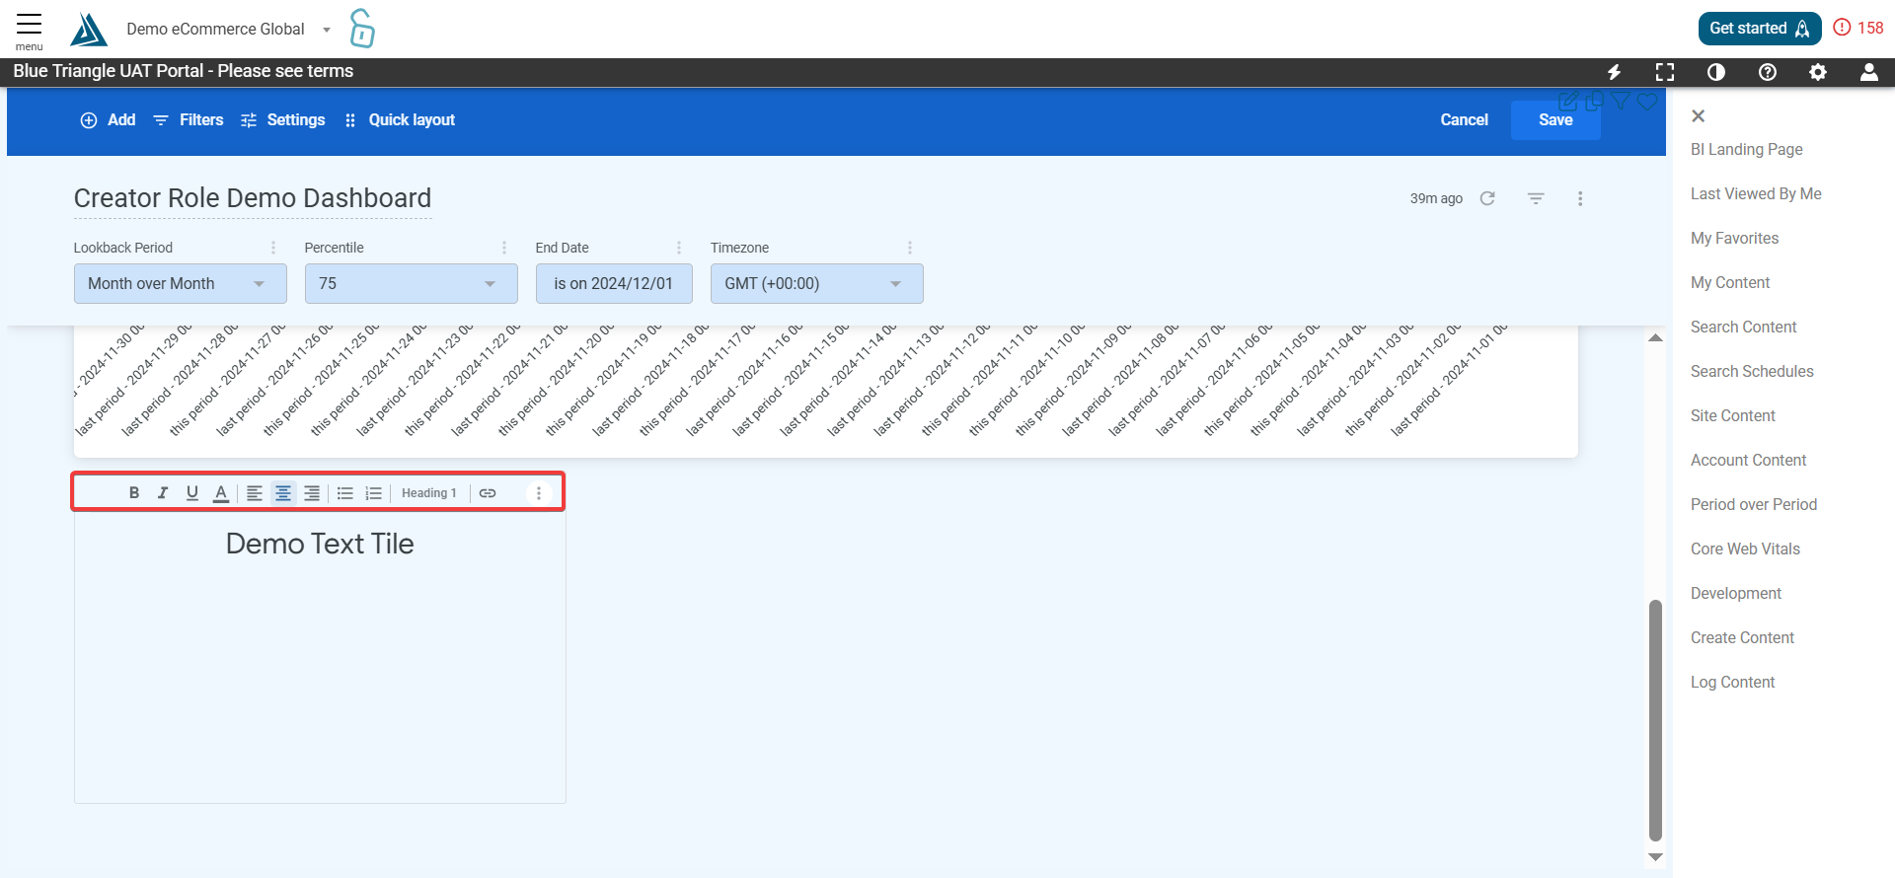
Task: Open the text color picker
Action: coord(221,493)
